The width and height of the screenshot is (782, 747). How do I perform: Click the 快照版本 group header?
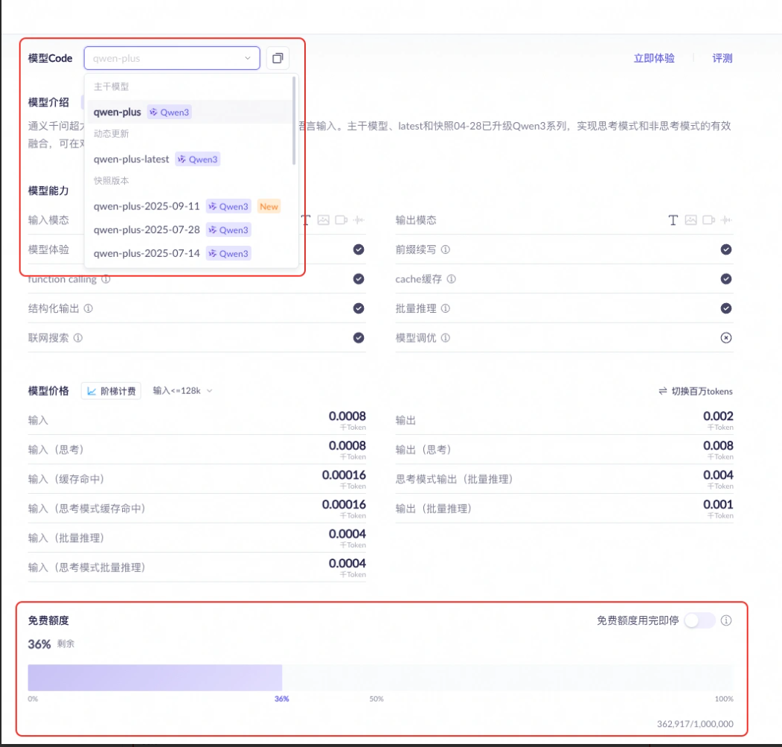pyautogui.click(x=111, y=180)
